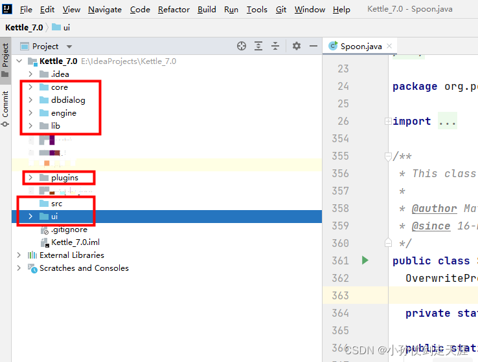Click the Kettle_7.0.iml file icon
The width and height of the screenshot is (478, 362).
point(45,242)
